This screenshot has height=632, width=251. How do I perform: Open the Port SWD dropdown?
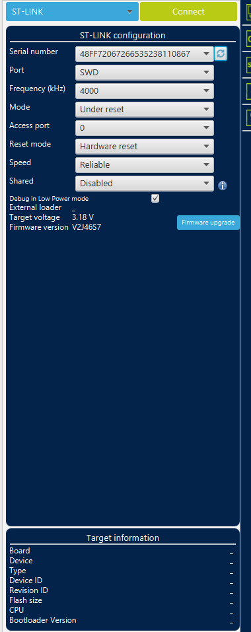pos(144,73)
